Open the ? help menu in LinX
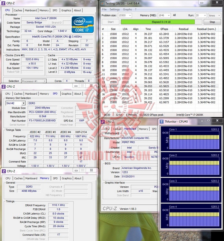Image resolution: width=224 pixels, height=241 pixels. 136,9
